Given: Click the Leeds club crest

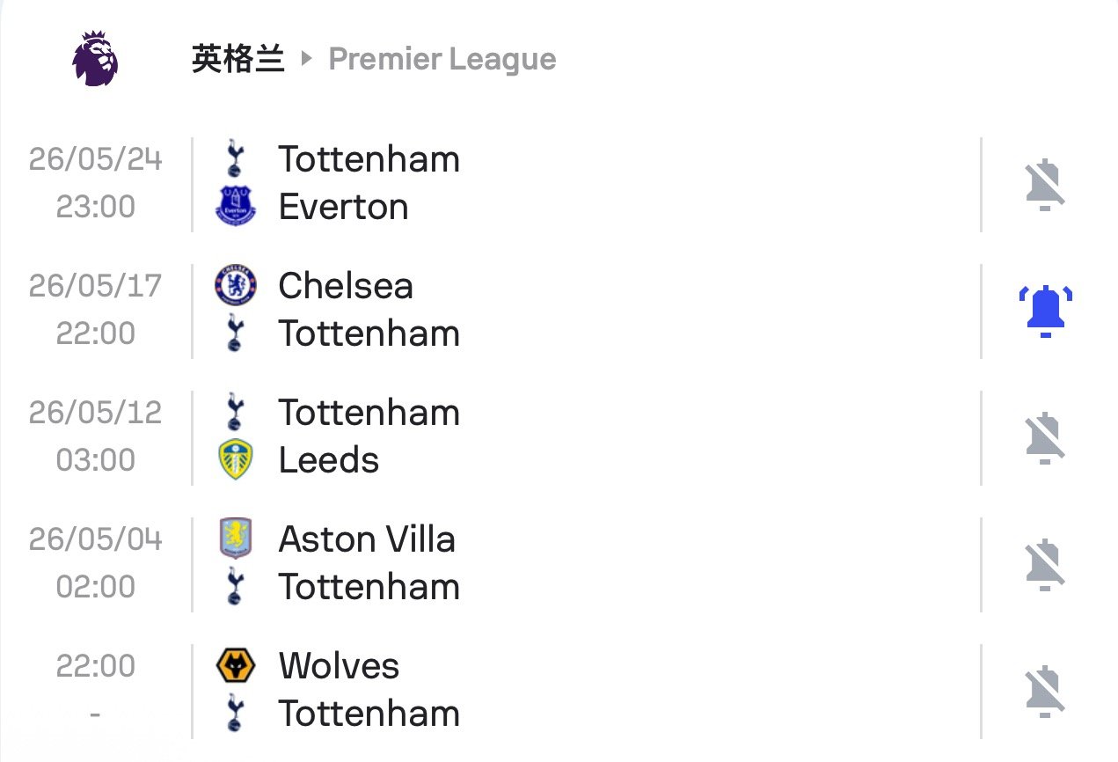Looking at the screenshot, I should (x=235, y=460).
